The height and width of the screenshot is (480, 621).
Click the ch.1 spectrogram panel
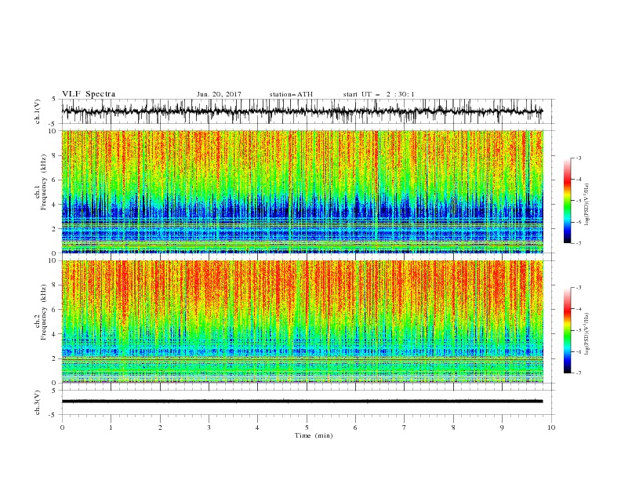click(x=303, y=191)
